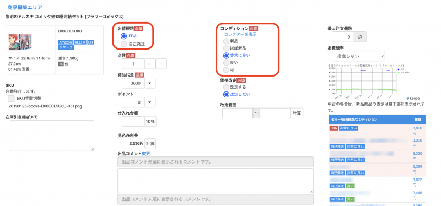Click the 3,320円 seller price
The image size is (441, 206).
click(x=417, y=156)
